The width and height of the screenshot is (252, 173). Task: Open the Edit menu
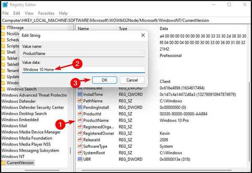click(16, 13)
